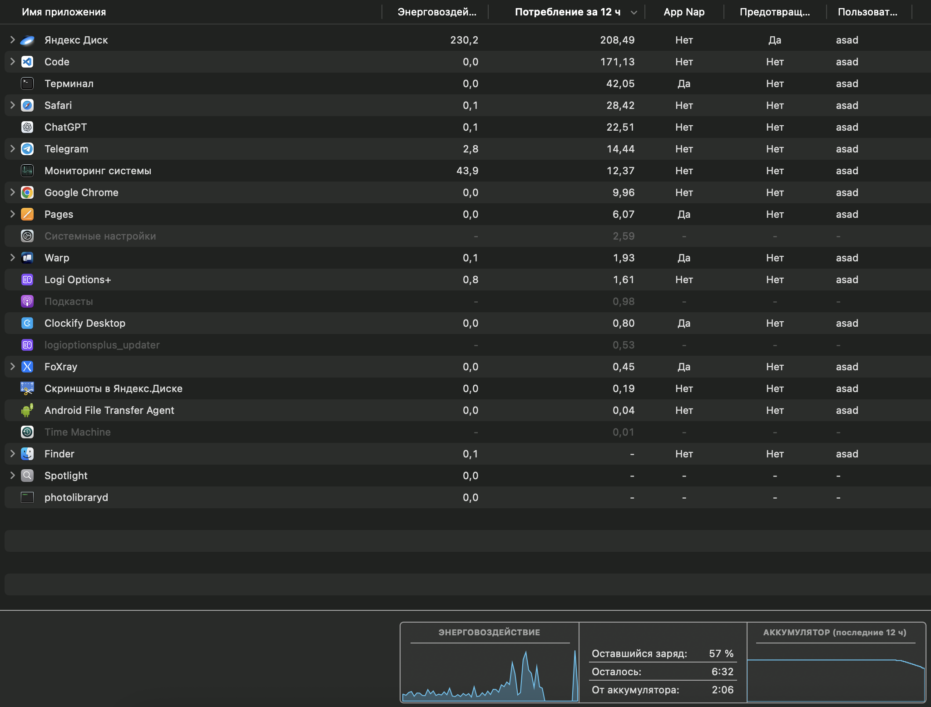Click the Logi Options+ icon
This screenshot has height=707, width=931.
click(27, 280)
